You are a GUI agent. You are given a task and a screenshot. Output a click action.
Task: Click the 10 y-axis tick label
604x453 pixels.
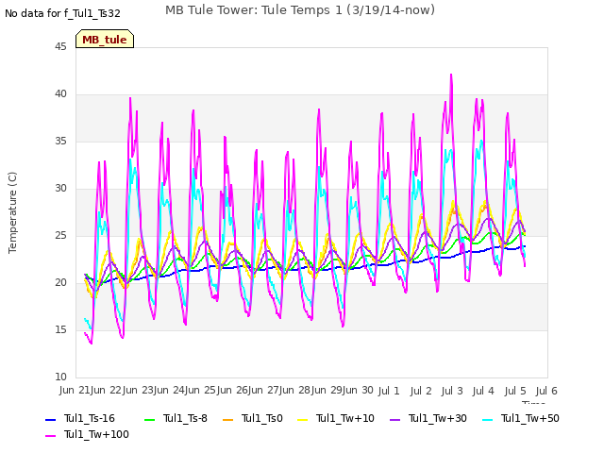(x=60, y=377)
